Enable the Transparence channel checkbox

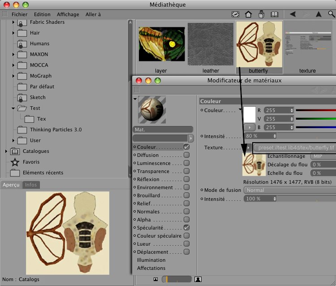pyautogui.click(x=186, y=171)
